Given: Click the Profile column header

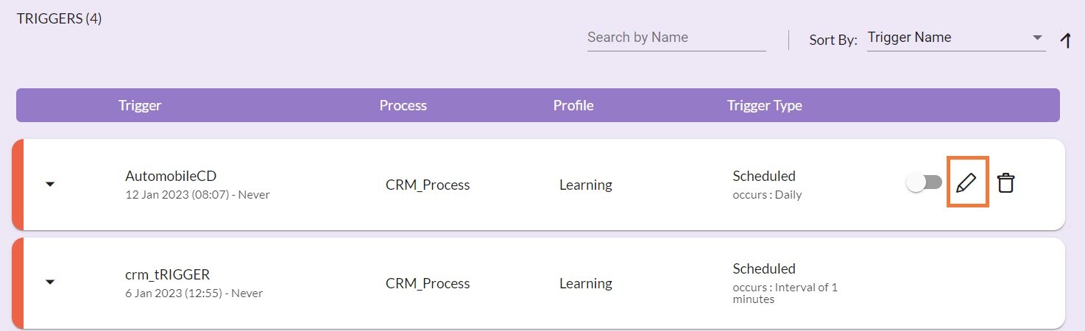Looking at the screenshot, I should 573,105.
